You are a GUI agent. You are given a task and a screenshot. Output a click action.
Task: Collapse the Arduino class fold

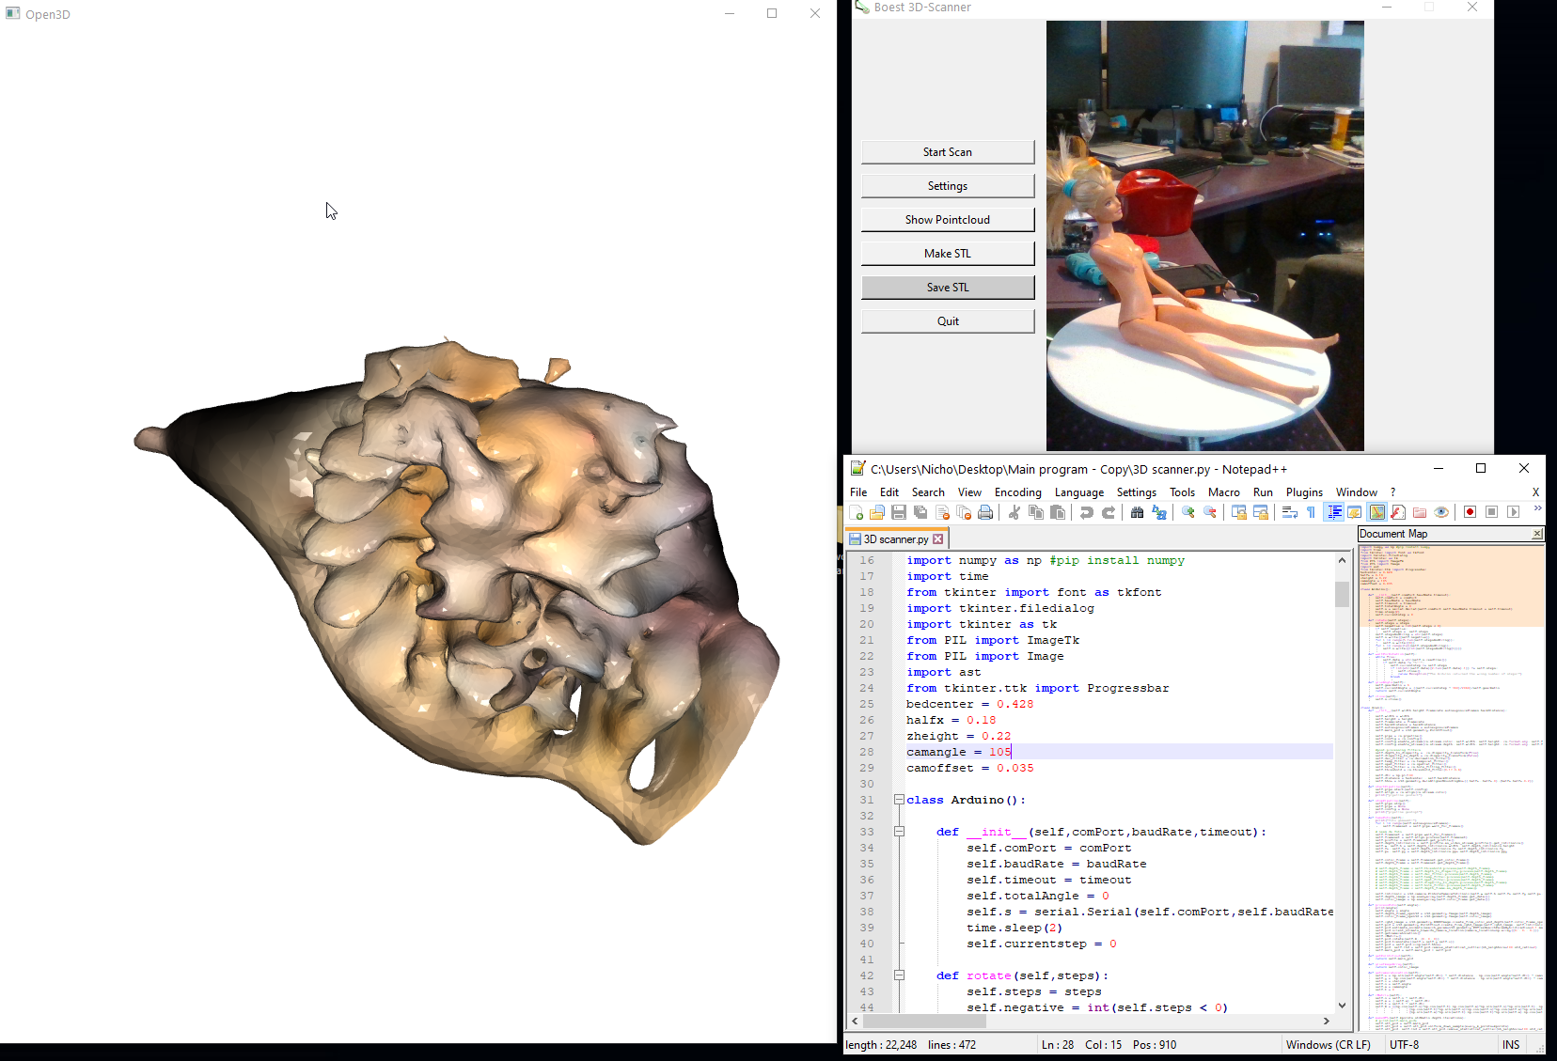click(900, 800)
